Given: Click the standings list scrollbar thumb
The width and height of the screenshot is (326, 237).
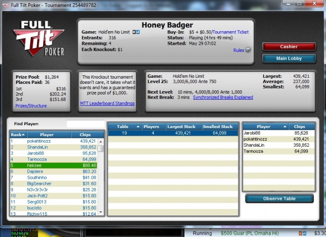Looking at the screenshot, I should pyautogui.click(x=101, y=149).
